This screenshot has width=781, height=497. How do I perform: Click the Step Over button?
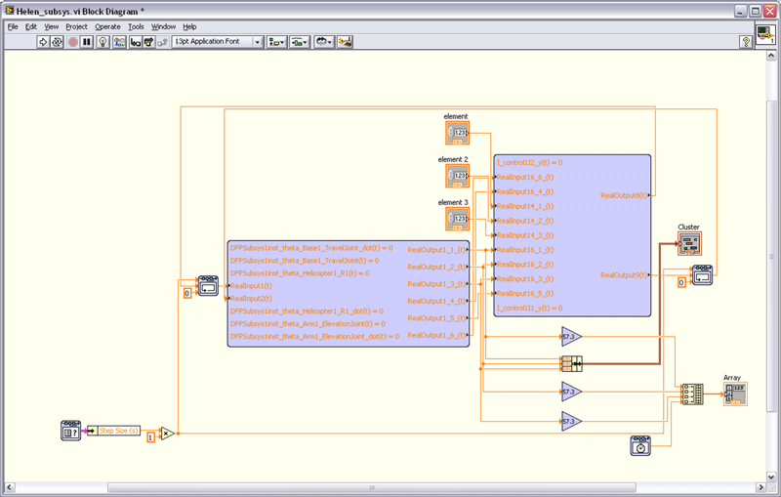[x=148, y=42]
